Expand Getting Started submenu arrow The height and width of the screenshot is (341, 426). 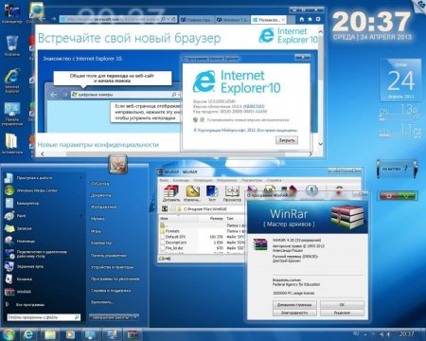pos(80,178)
